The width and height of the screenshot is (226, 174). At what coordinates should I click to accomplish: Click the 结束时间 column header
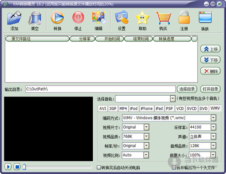click(x=138, y=39)
